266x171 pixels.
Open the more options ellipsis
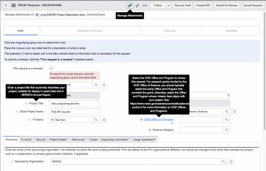coord(145,5)
